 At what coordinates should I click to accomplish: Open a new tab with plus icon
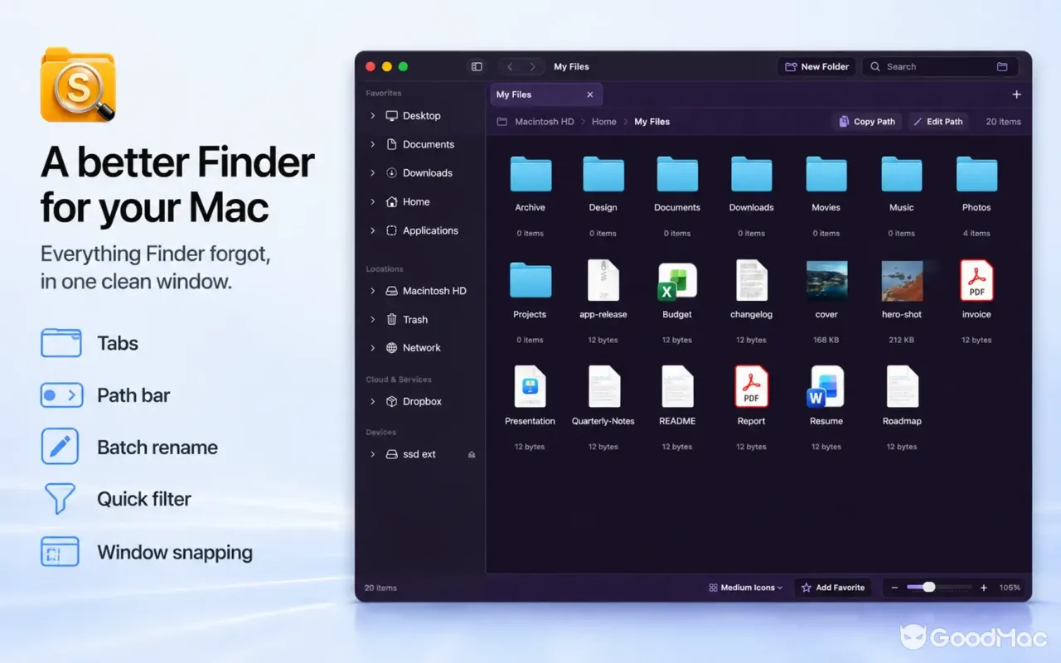coord(1017,94)
